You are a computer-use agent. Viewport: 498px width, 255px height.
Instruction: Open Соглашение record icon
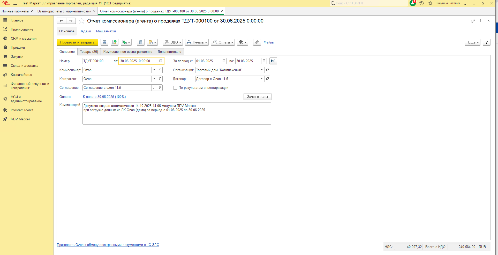point(160,88)
